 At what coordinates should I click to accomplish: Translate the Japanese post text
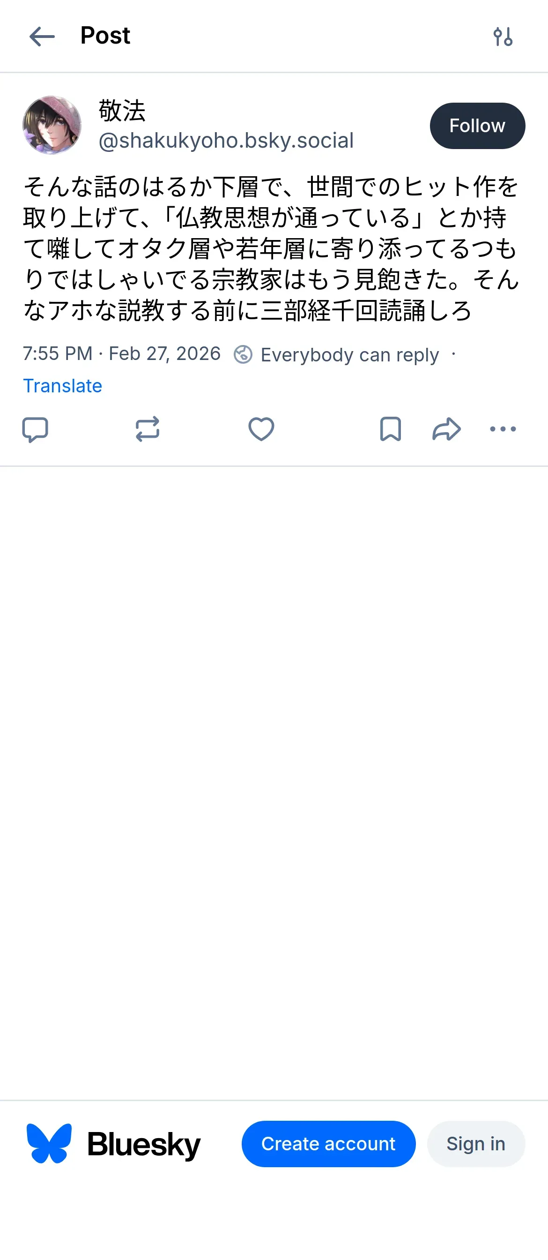pos(63,386)
